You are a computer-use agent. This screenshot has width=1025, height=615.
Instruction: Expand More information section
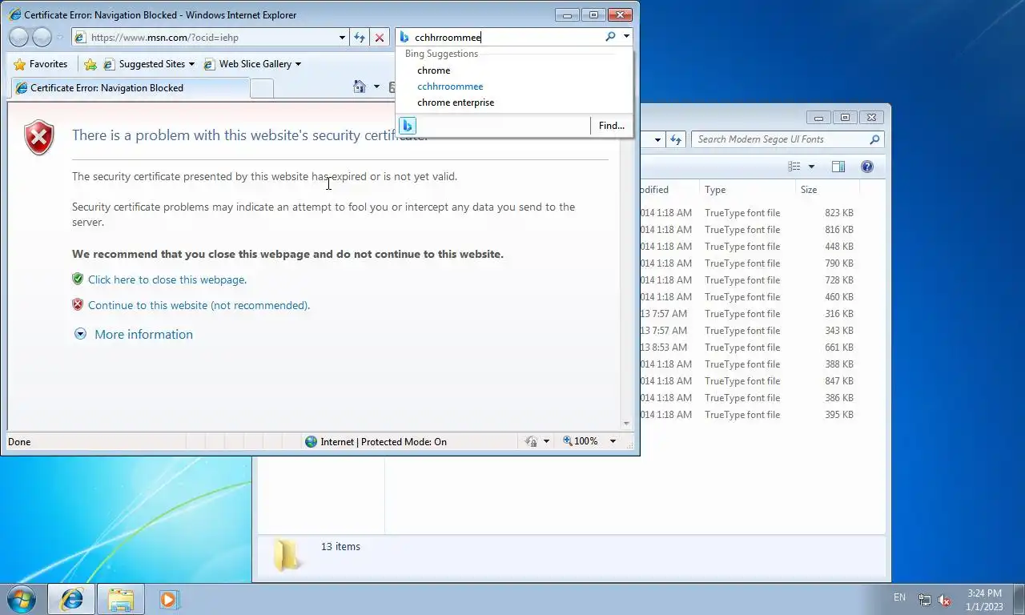[143, 335]
